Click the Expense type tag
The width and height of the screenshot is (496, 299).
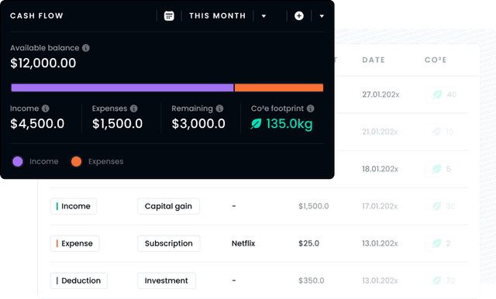click(x=74, y=243)
